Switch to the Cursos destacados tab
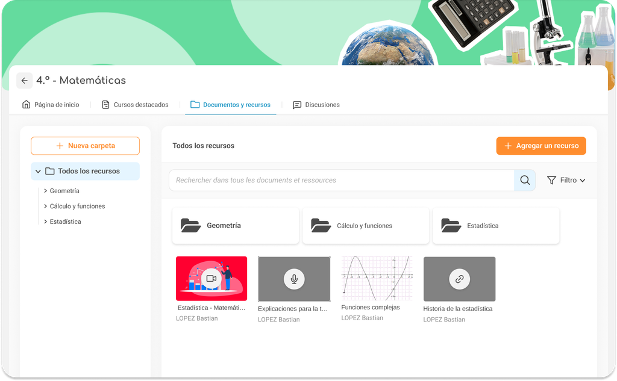 [x=135, y=105]
